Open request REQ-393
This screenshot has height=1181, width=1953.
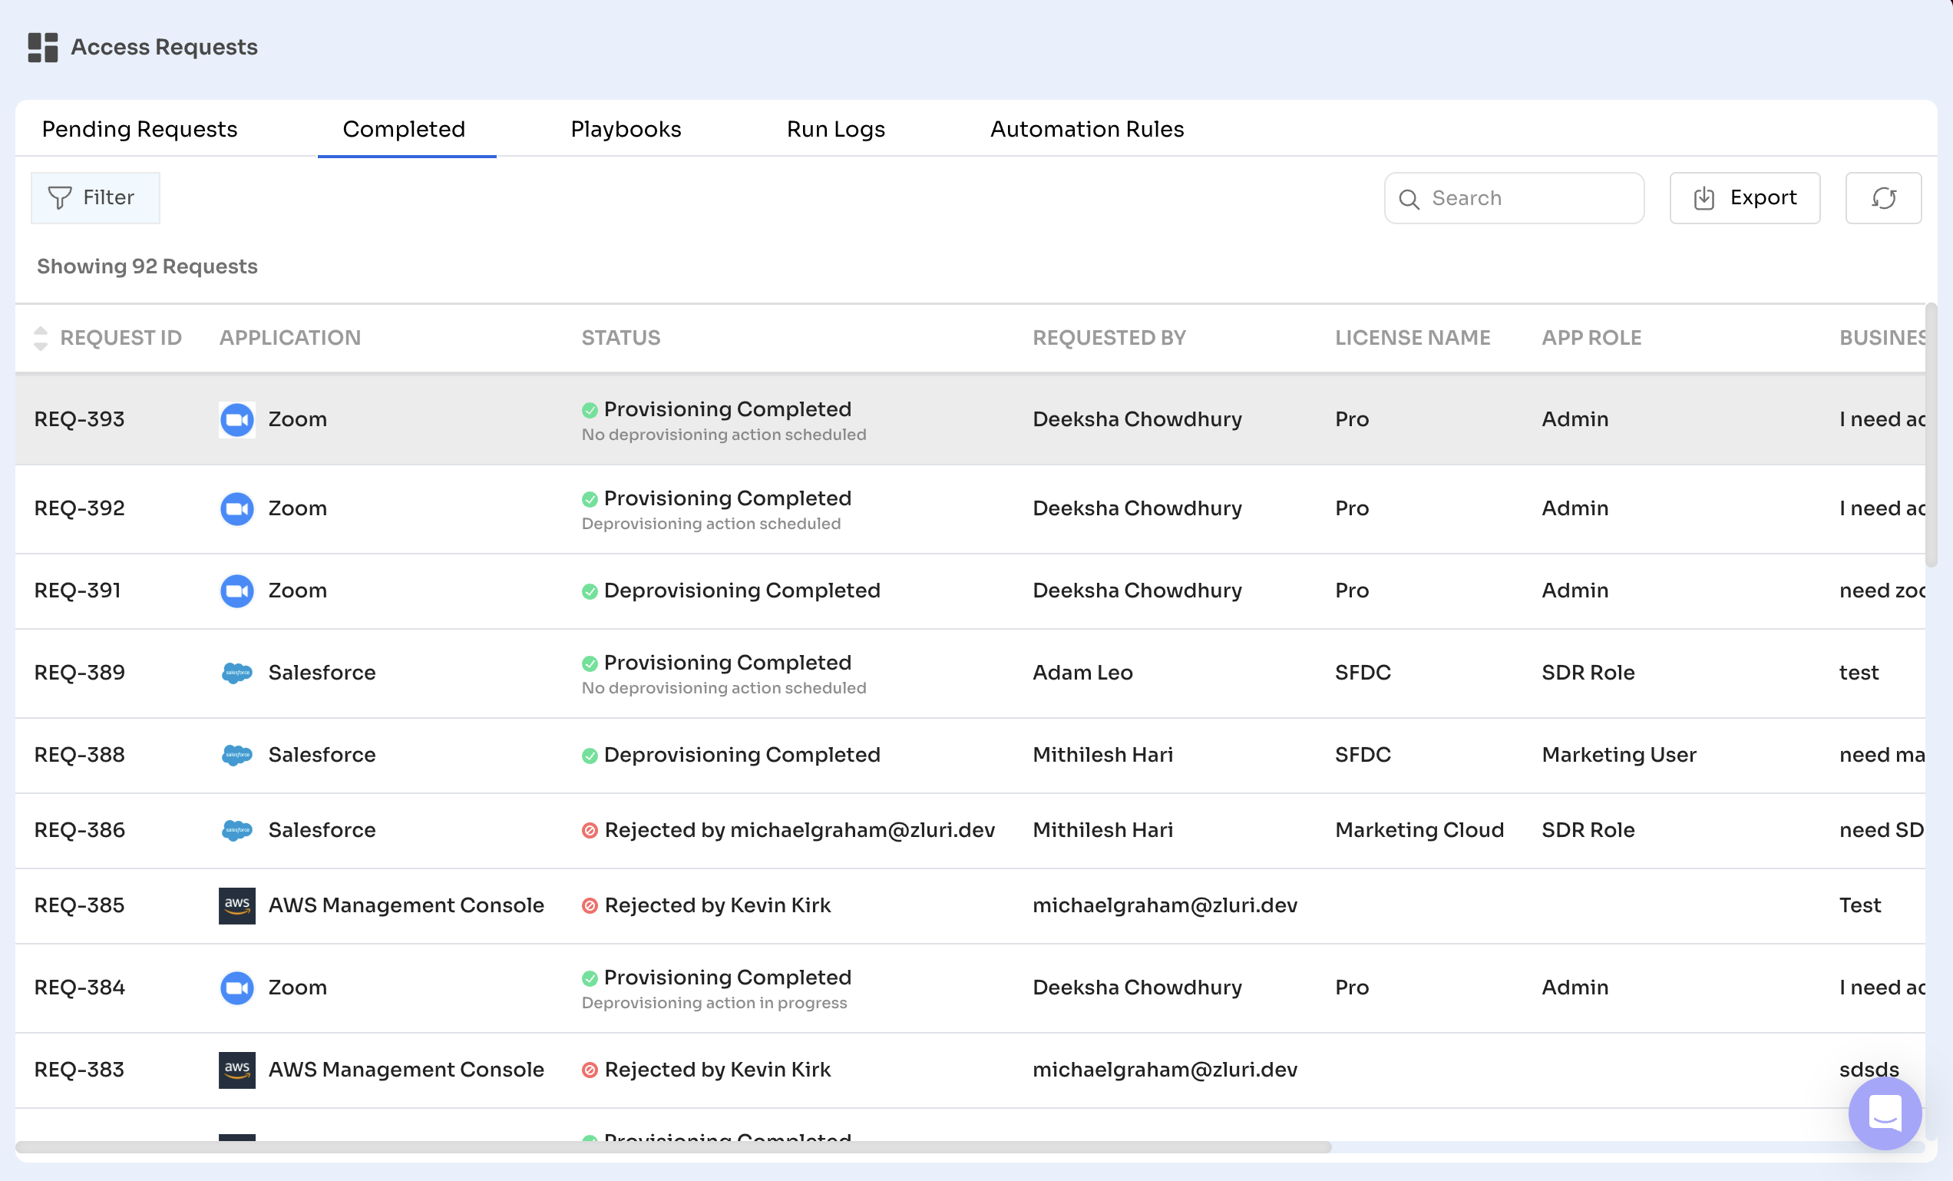(79, 419)
